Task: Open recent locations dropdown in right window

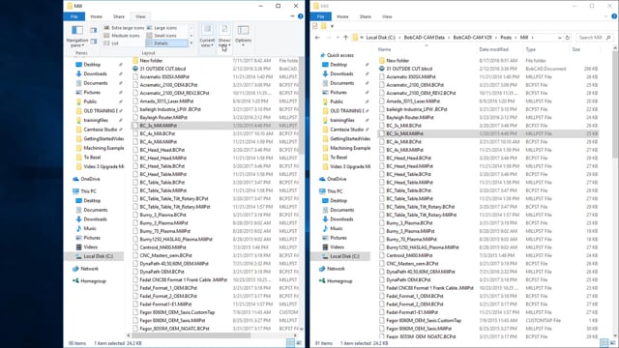Action: point(338,38)
